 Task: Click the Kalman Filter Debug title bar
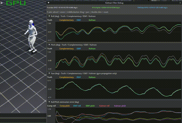pos(114,3)
